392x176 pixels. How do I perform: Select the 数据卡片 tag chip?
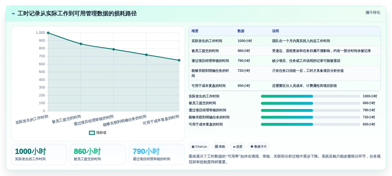(x=258, y=146)
